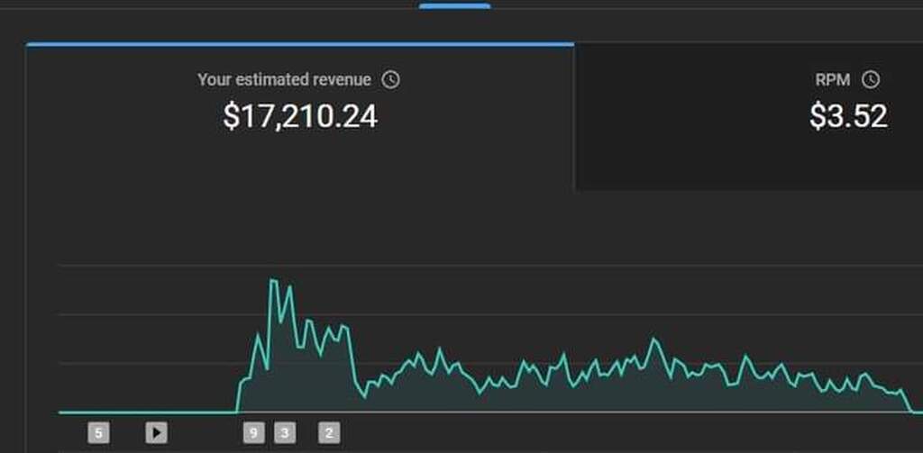
Task: Click the short blue tab indicator at top
Action: click(x=454, y=5)
